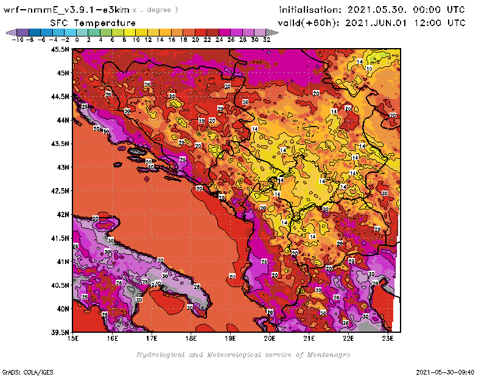Click the gray arrow at legend's right end
487x376 pixels.
coord(272,32)
